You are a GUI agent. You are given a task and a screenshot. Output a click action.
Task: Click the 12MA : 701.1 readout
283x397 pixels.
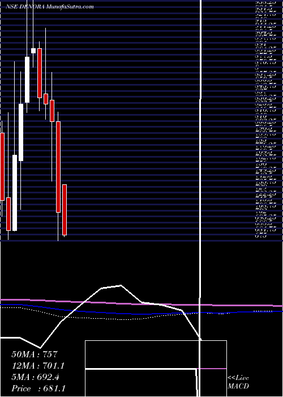[38, 366]
